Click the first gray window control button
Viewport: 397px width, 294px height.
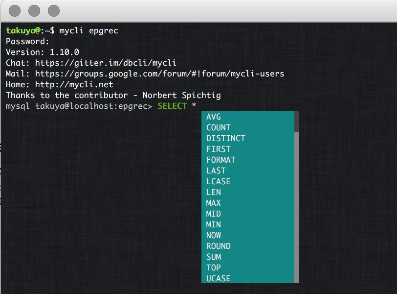click(x=15, y=11)
